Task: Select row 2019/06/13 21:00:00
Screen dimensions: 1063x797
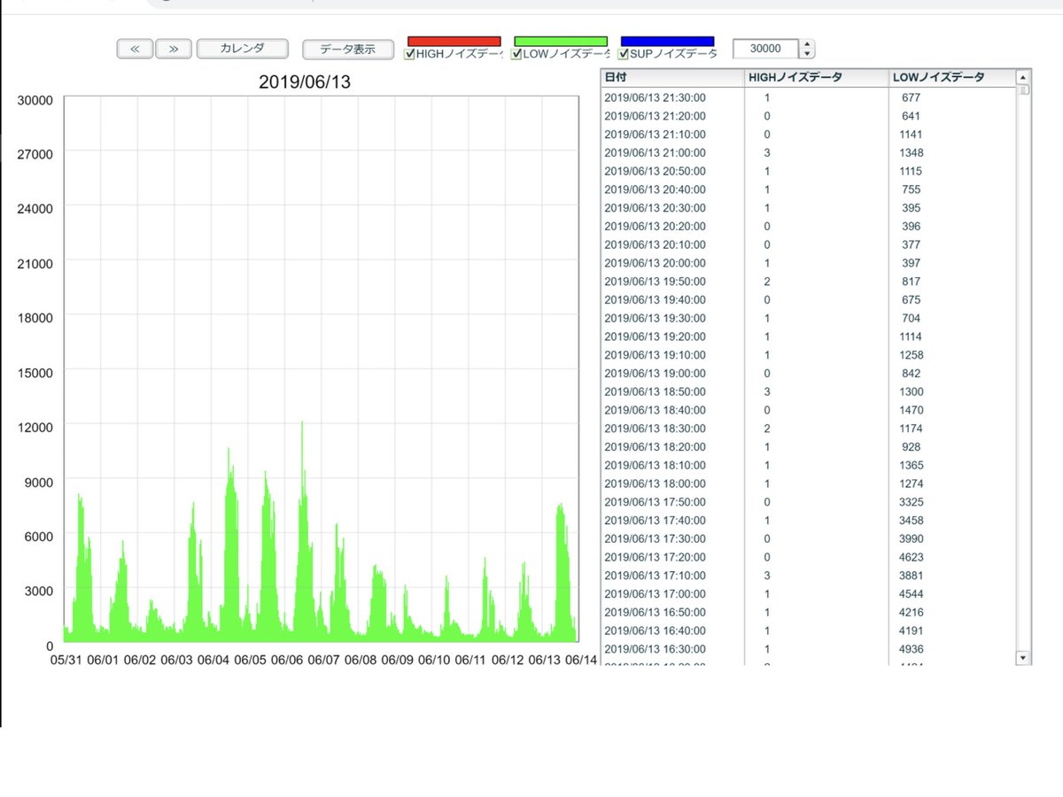Action: click(808, 152)
